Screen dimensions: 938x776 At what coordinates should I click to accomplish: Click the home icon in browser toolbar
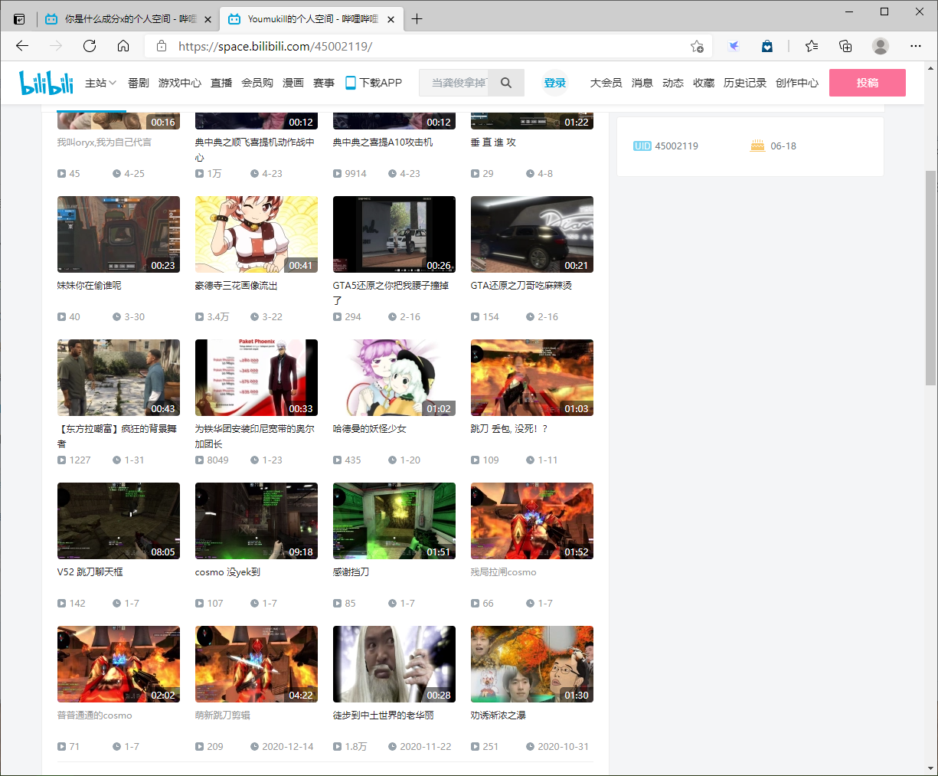coord(123,46)
